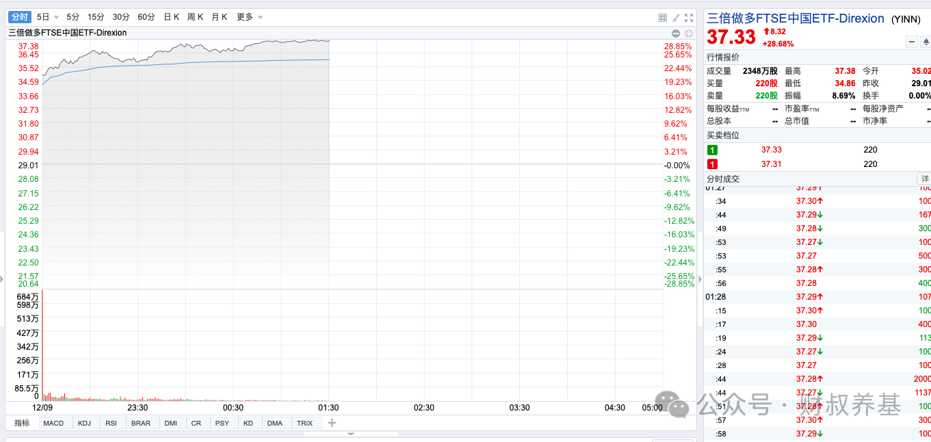Click the 行情报价 section header

pyautogui.click(x=722, y=57)
